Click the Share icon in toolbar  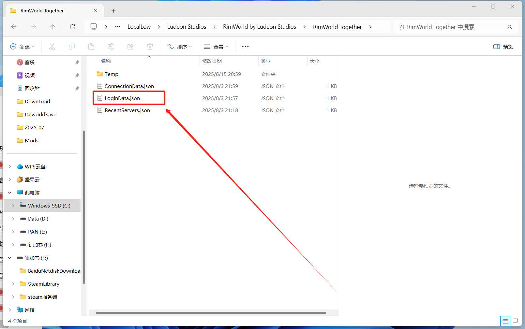coord(130,47)
